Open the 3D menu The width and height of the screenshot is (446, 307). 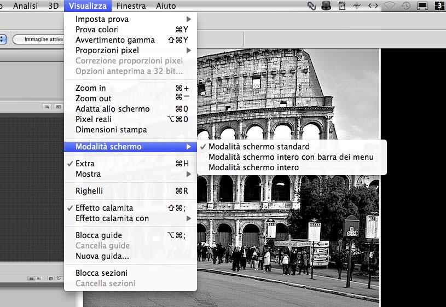(53, 5)
